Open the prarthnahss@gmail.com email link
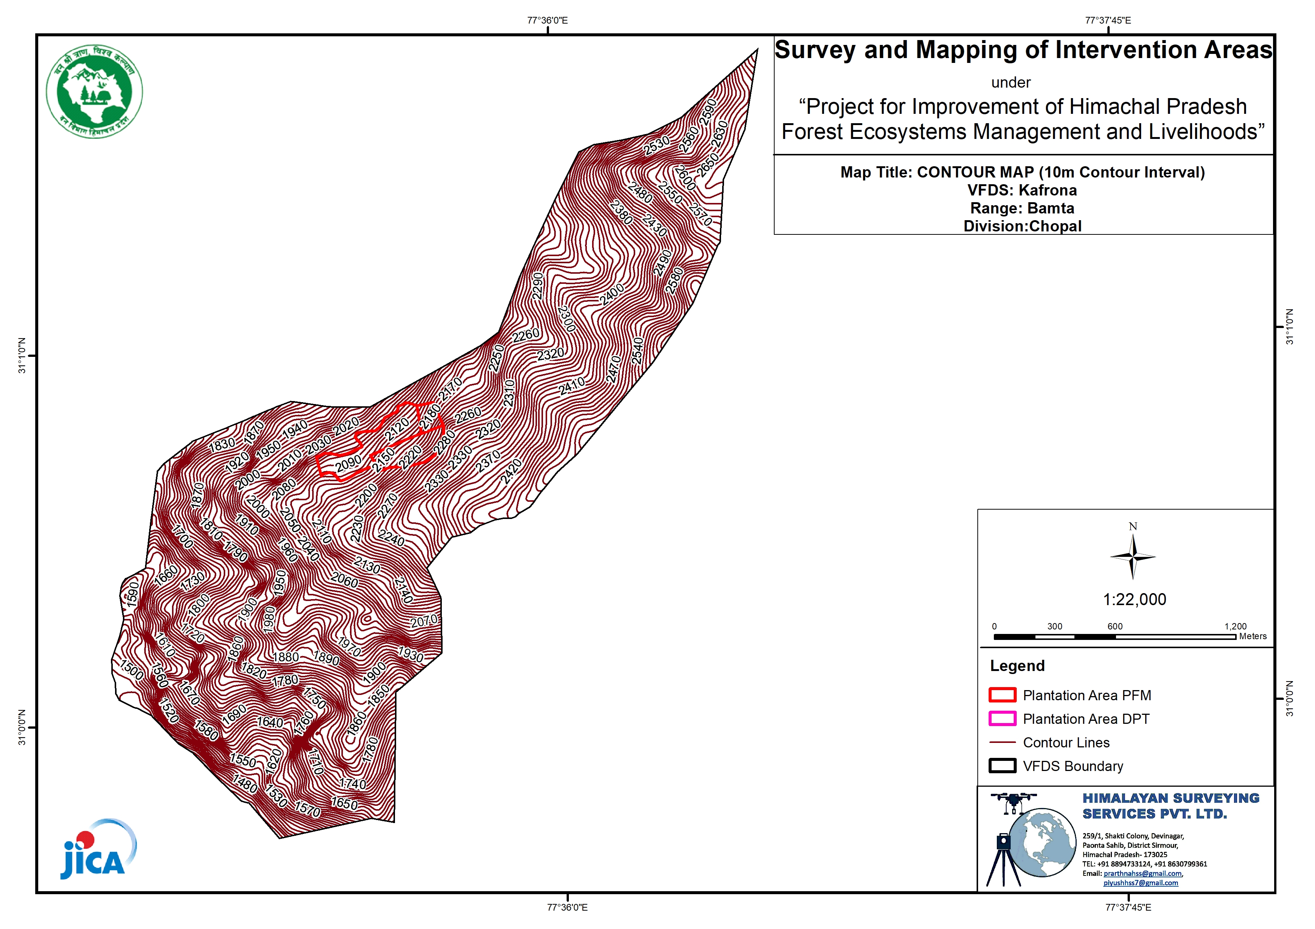The width and height of the screenshot is (1315, 929). 1143,874
